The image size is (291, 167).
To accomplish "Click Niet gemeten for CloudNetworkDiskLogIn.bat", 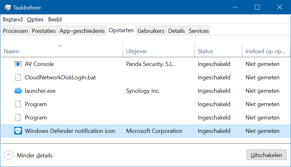I will [262, 77].
